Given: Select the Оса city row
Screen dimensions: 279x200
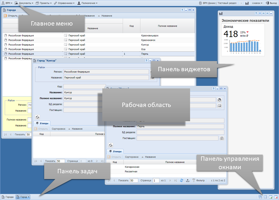Looking at the screenshot, I should pos(99,49).
